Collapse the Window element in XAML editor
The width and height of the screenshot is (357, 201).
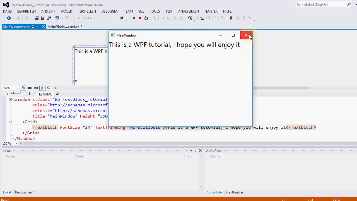click(10, 99)
